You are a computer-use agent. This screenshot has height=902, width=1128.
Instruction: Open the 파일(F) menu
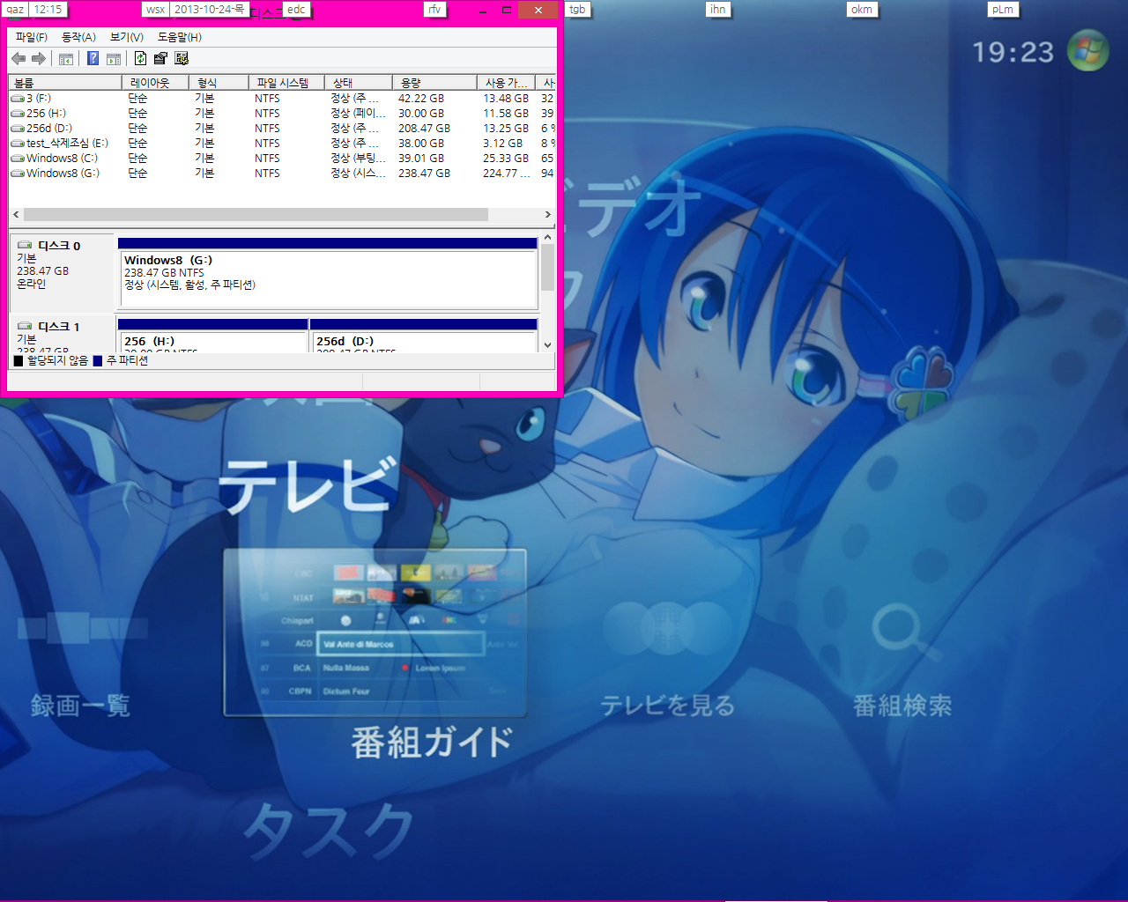pos(32,37)
